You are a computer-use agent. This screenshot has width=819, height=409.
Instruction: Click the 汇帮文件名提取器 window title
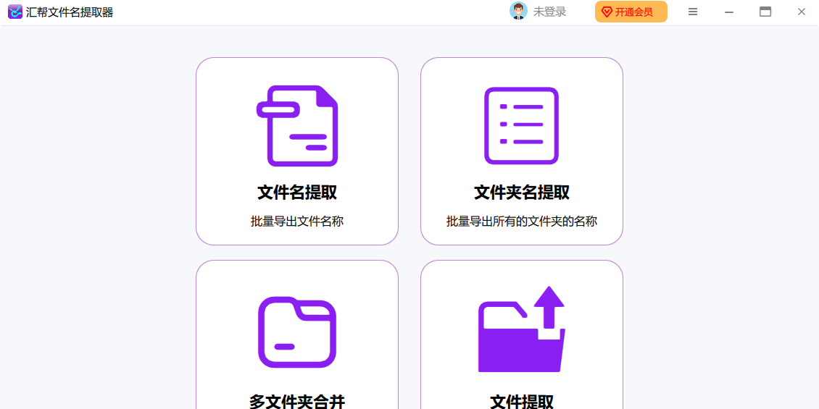pos(70,12)
